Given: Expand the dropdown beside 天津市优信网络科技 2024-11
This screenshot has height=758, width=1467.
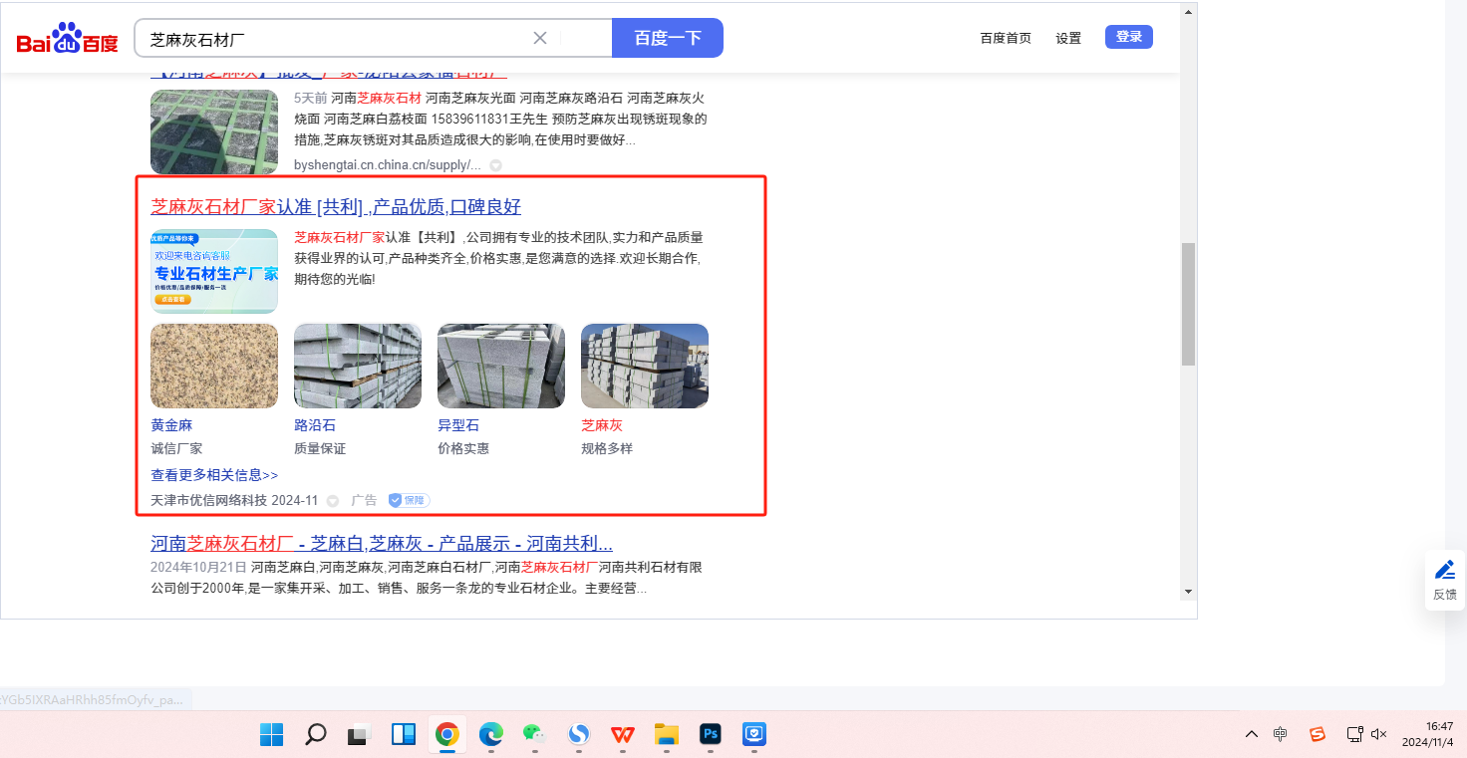Looking at the screenshot, I should [333, 501].
